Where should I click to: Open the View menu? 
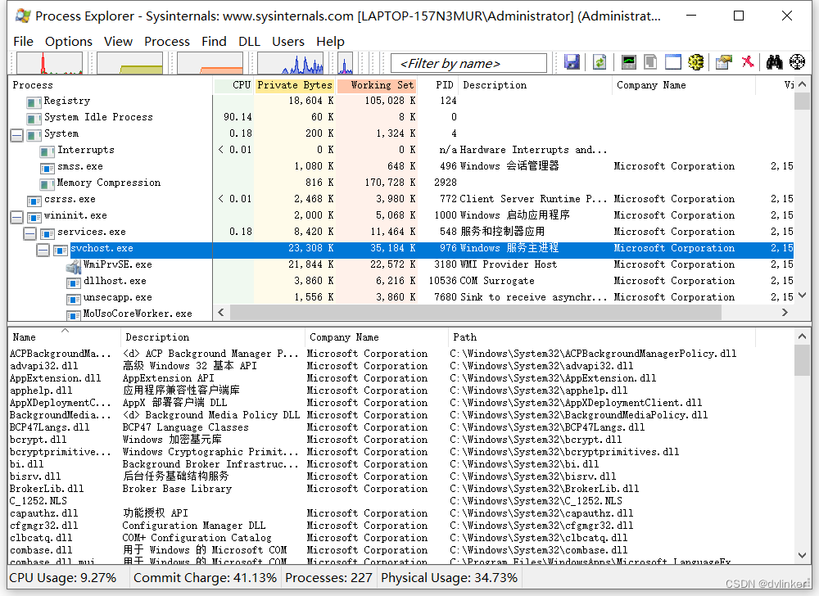tap(118, 41)
